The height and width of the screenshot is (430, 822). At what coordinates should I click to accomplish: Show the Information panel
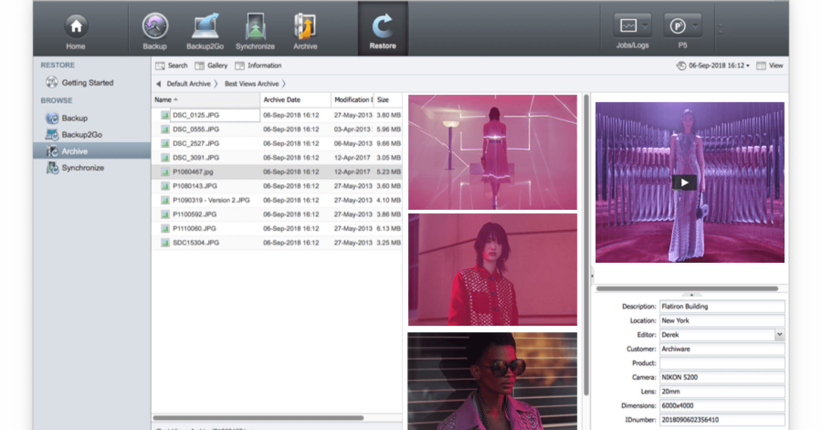258,66
